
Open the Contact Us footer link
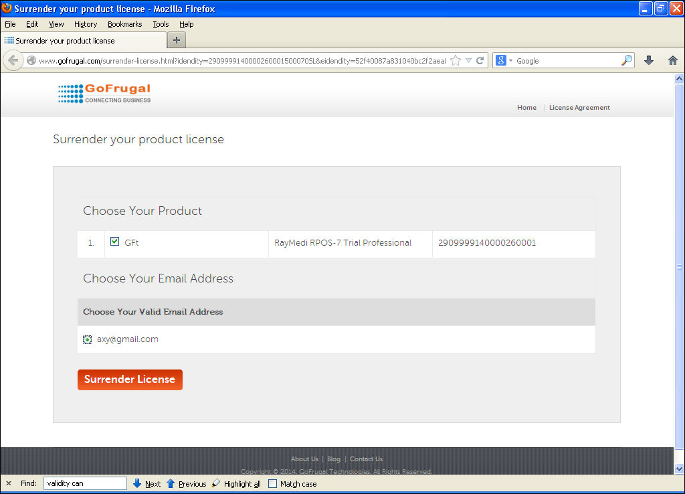tap(366, 459)
